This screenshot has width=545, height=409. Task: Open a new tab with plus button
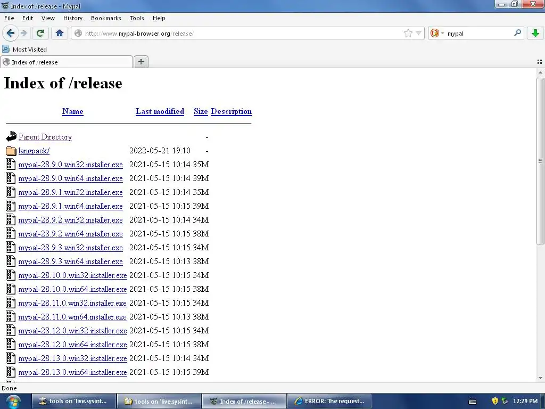[141, 62]
